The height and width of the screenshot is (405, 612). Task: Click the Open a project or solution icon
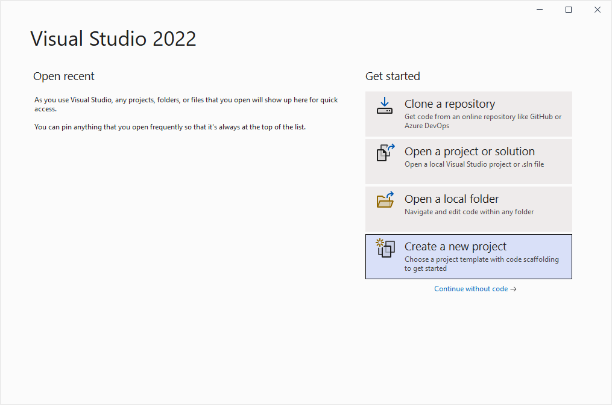pyautogui.click(x=385, y=153)
